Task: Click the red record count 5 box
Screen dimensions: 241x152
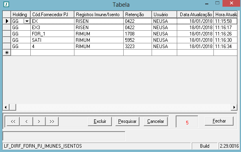Action: click(187, 122)
